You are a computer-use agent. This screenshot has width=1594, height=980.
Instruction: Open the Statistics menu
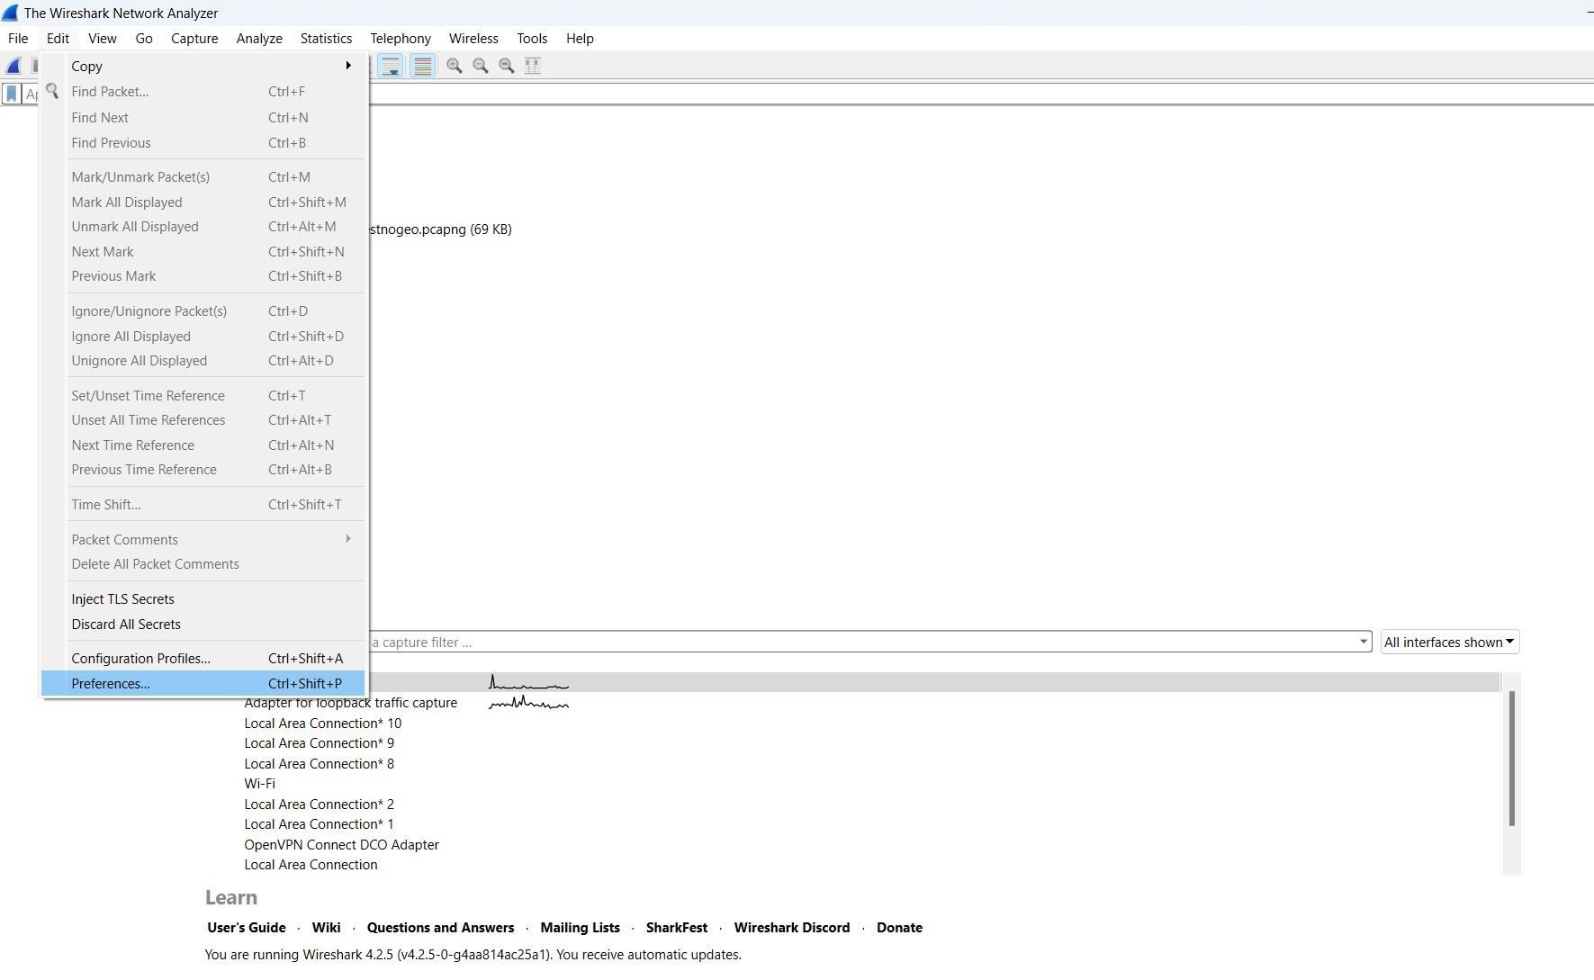326,38
